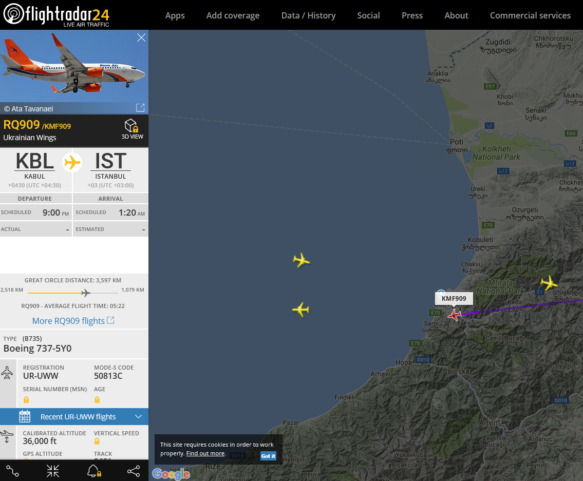Screen dimensions: 583x481
Task: Open the aircraft photo in external link icon
Action: pyautogui.click(x=140, y=108)
